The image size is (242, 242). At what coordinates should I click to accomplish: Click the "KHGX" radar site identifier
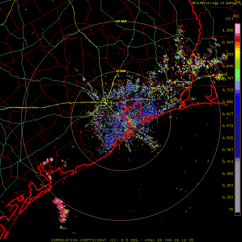[150, 240]
